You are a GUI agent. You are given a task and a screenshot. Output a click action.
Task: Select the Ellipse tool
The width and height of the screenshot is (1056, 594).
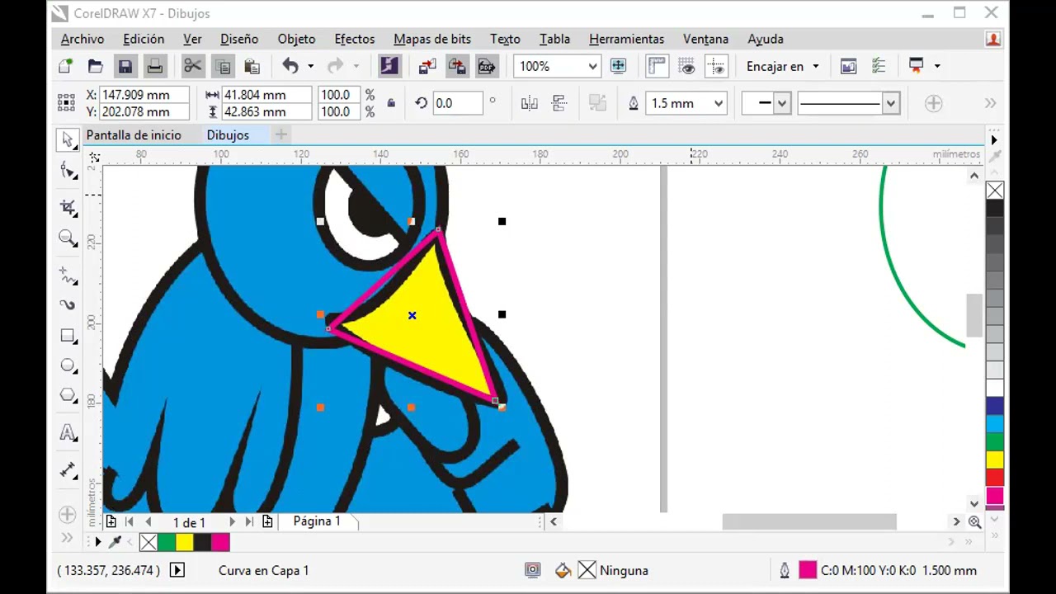tap(68, 365)
